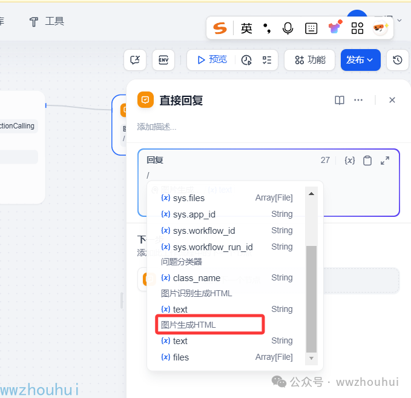Image resolution: width=411 pixels, height=398 pixels.
Task: Click the 工具 hammer icon
Action: [34, 22]
